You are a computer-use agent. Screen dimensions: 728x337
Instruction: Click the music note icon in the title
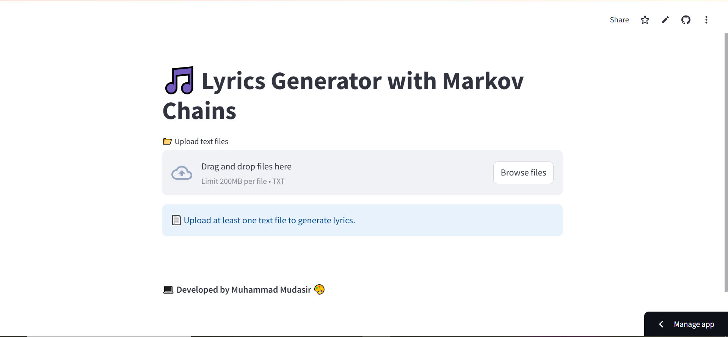(179, 80)
